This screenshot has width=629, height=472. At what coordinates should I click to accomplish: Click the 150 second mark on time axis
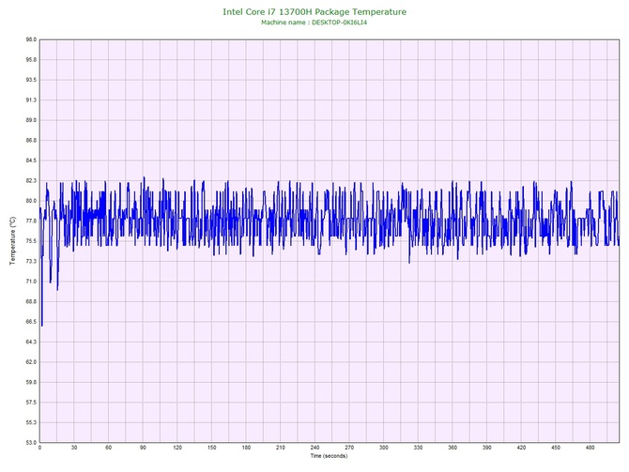212,448
